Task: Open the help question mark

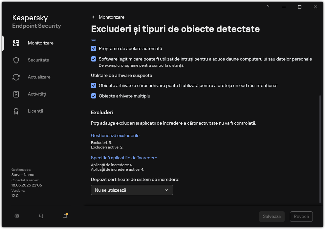Action: (x=268, y=7)
